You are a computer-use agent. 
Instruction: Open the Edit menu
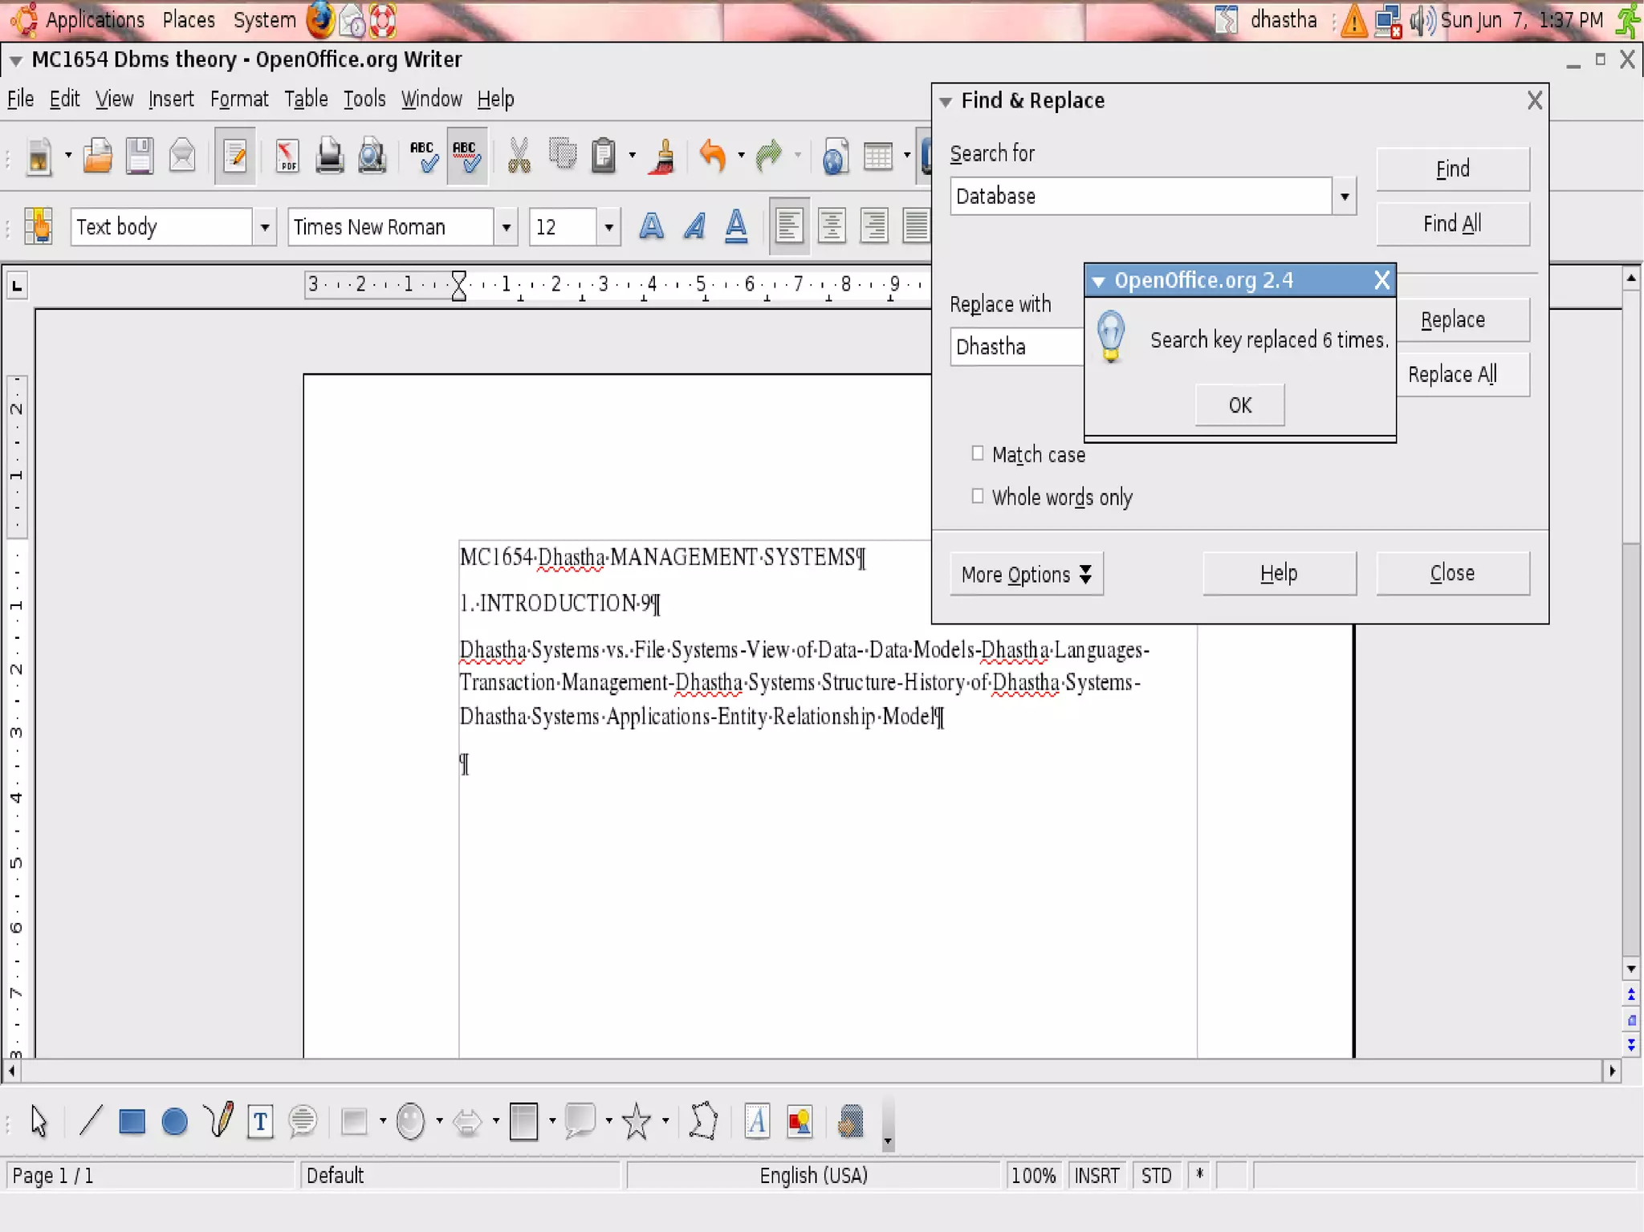click(x=64, y=100)
